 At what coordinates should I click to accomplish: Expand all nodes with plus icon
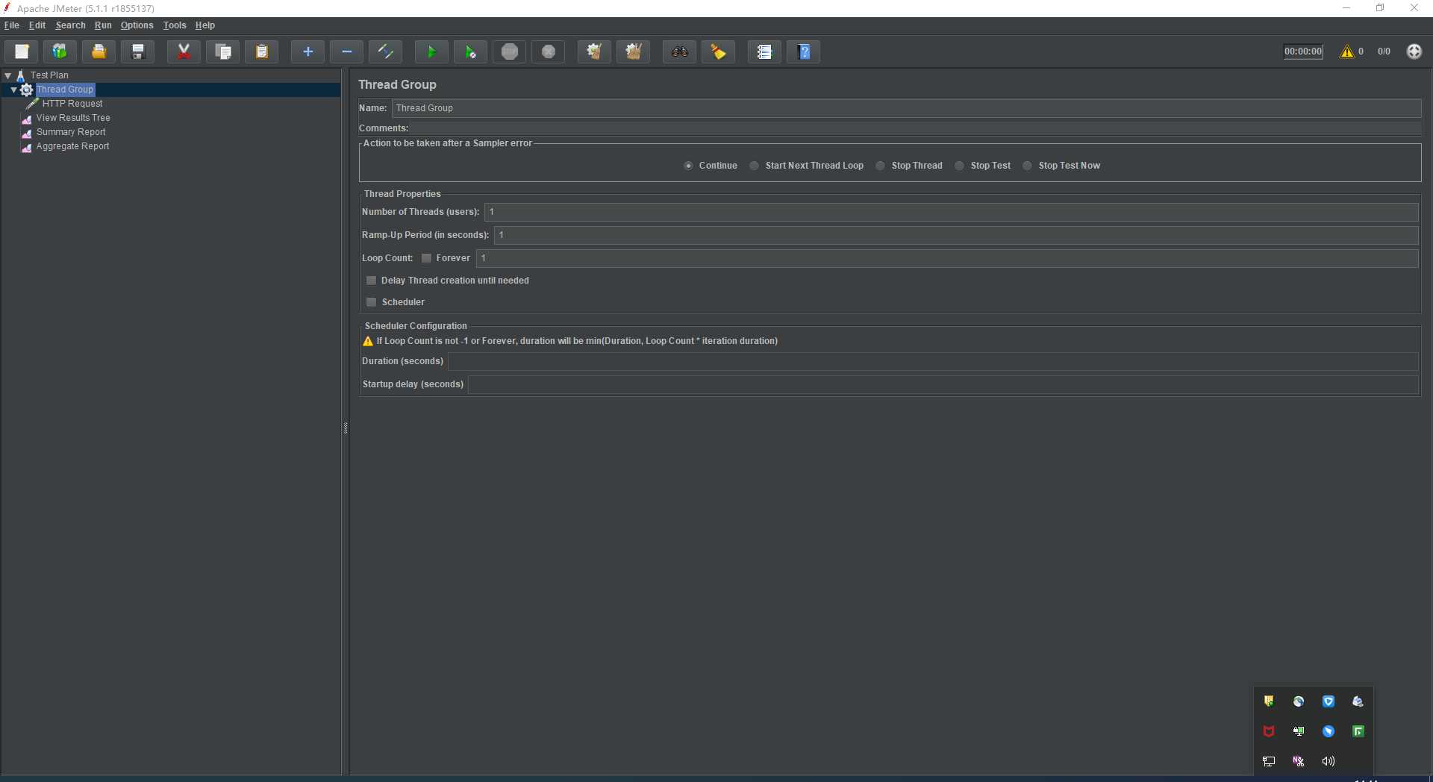tap(307, 51)
